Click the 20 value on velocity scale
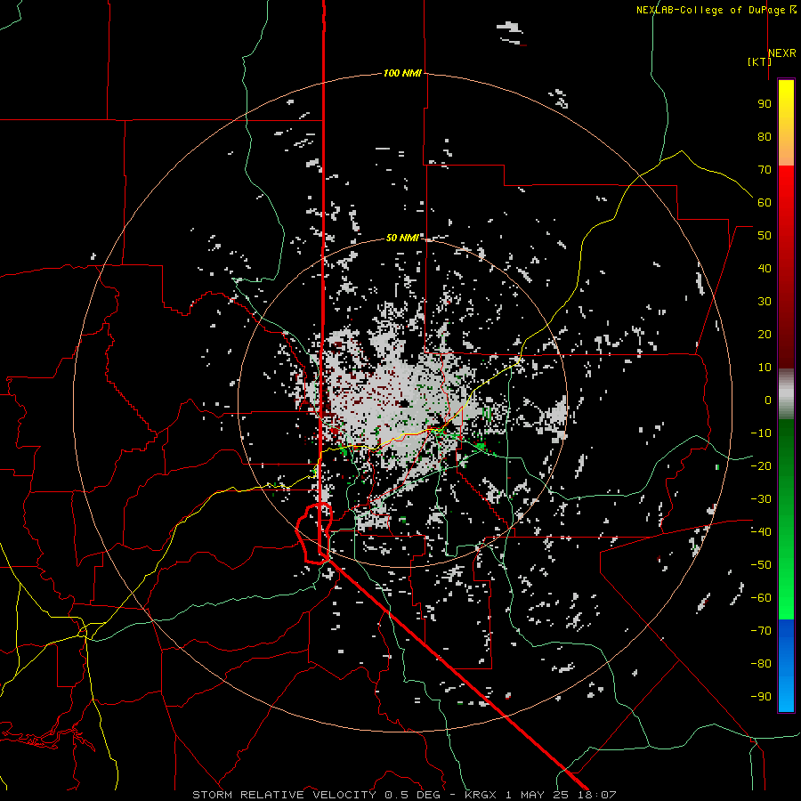The height and width of the screenshot is (801, 801). point(765,335)
